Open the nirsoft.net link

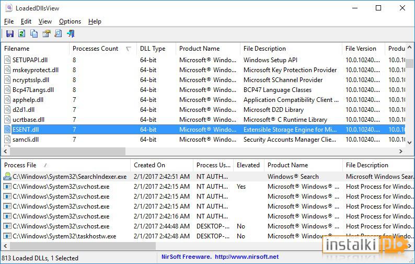[246, 257]
